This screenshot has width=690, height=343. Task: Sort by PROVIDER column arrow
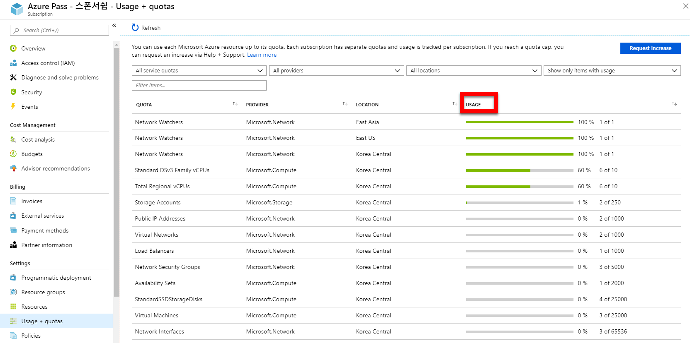coord(345,104)
